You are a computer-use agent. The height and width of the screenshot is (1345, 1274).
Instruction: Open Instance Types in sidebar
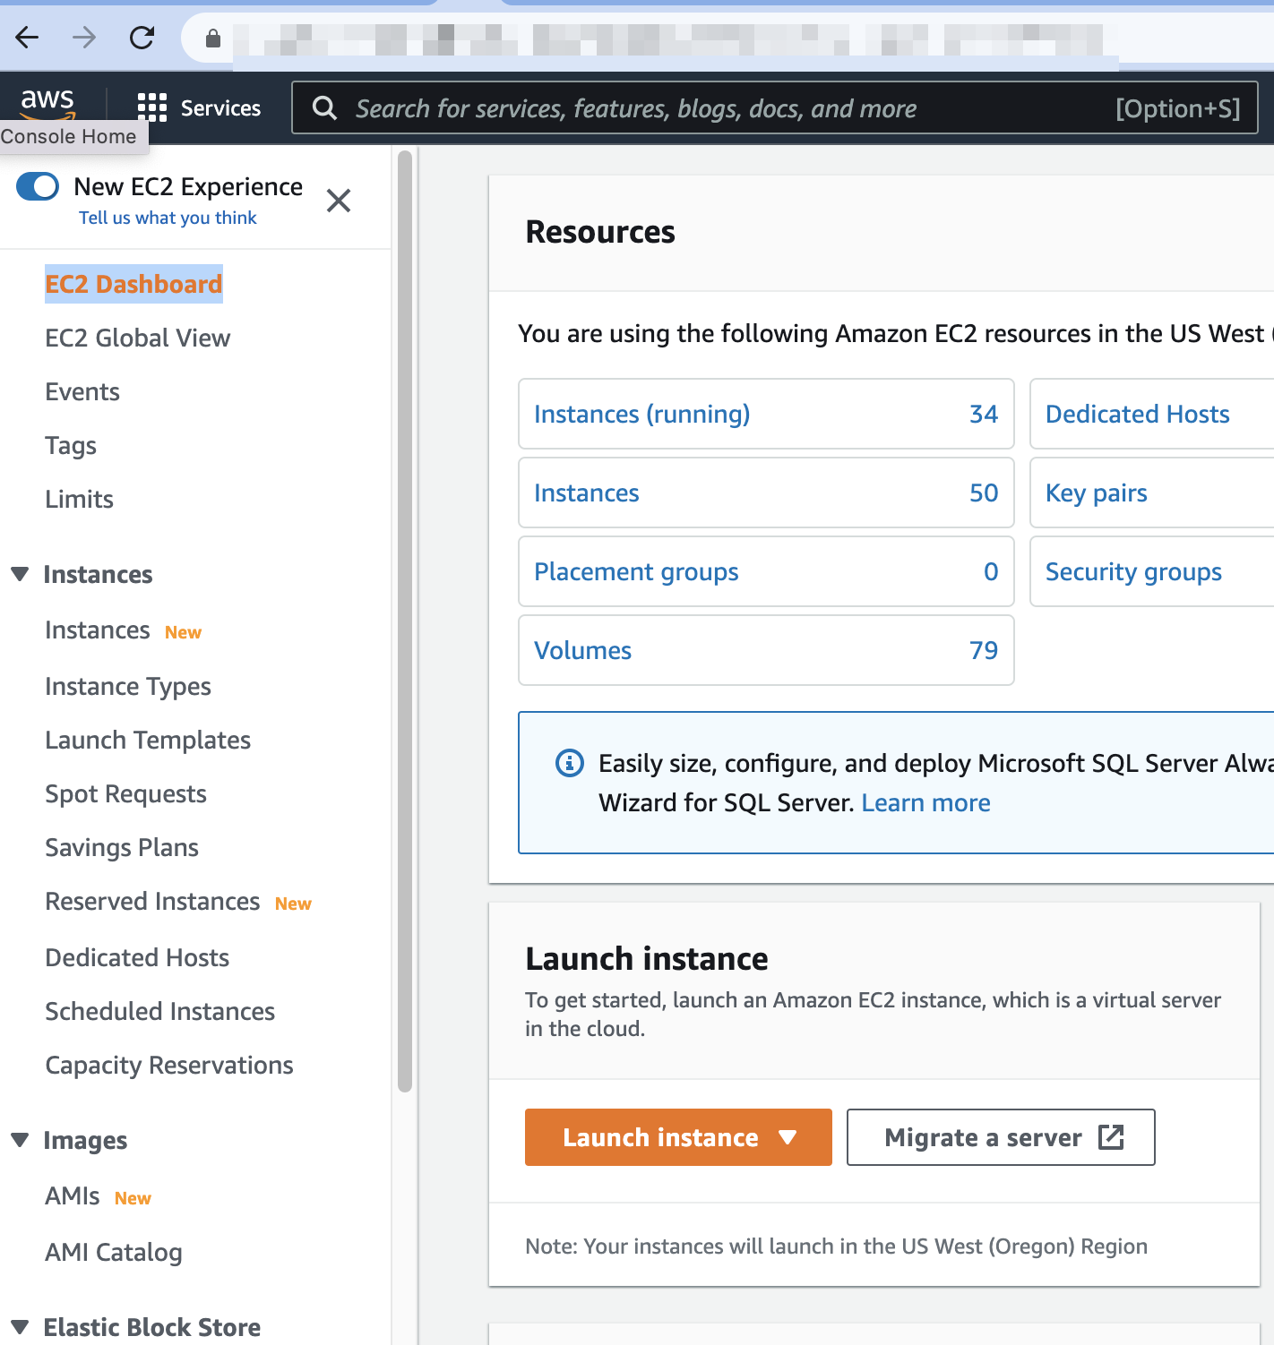coord(128,686)
